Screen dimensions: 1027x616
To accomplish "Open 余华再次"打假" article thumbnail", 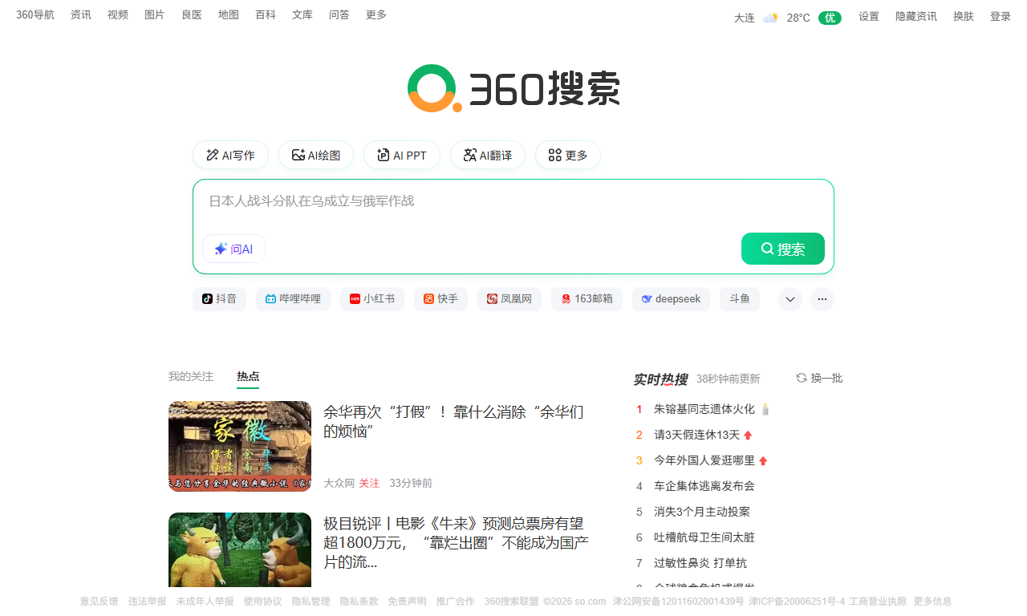I will [x=240, y=446].
